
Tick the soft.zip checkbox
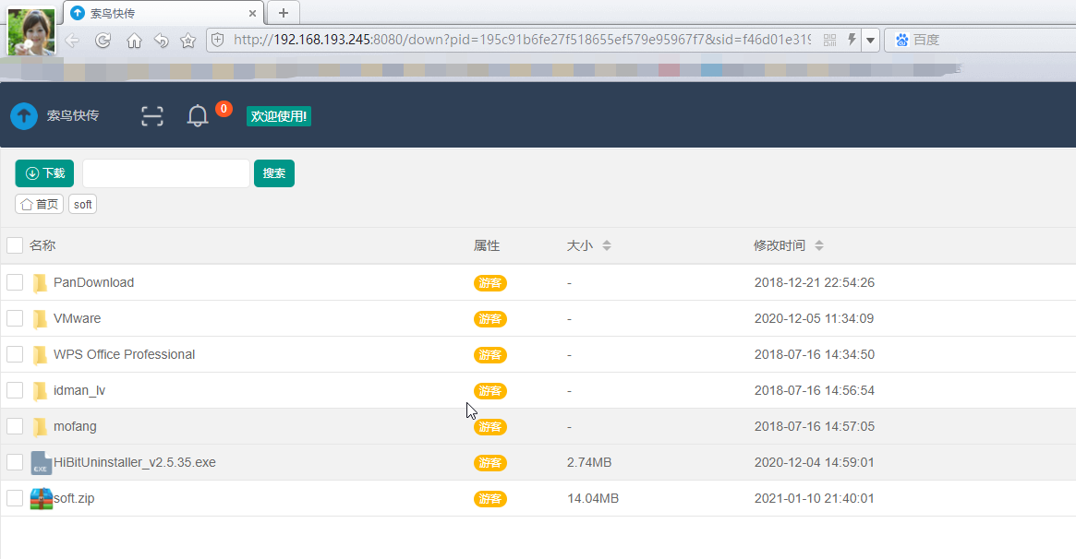[15, 498]
